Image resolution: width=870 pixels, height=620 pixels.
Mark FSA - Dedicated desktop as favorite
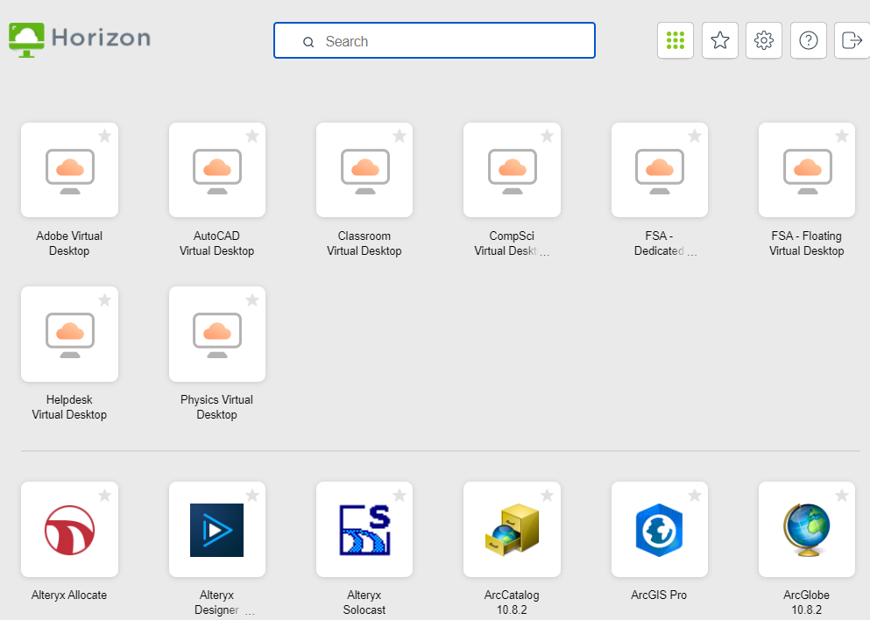point(695,136)
